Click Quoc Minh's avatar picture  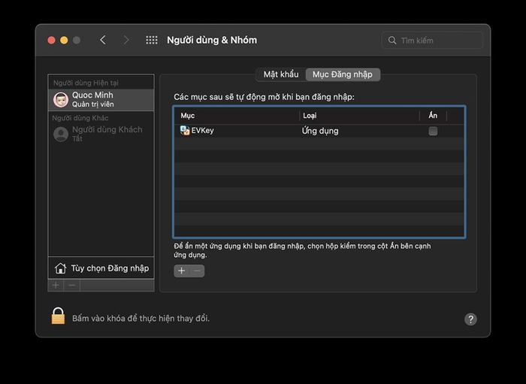(x=61, y=100)
